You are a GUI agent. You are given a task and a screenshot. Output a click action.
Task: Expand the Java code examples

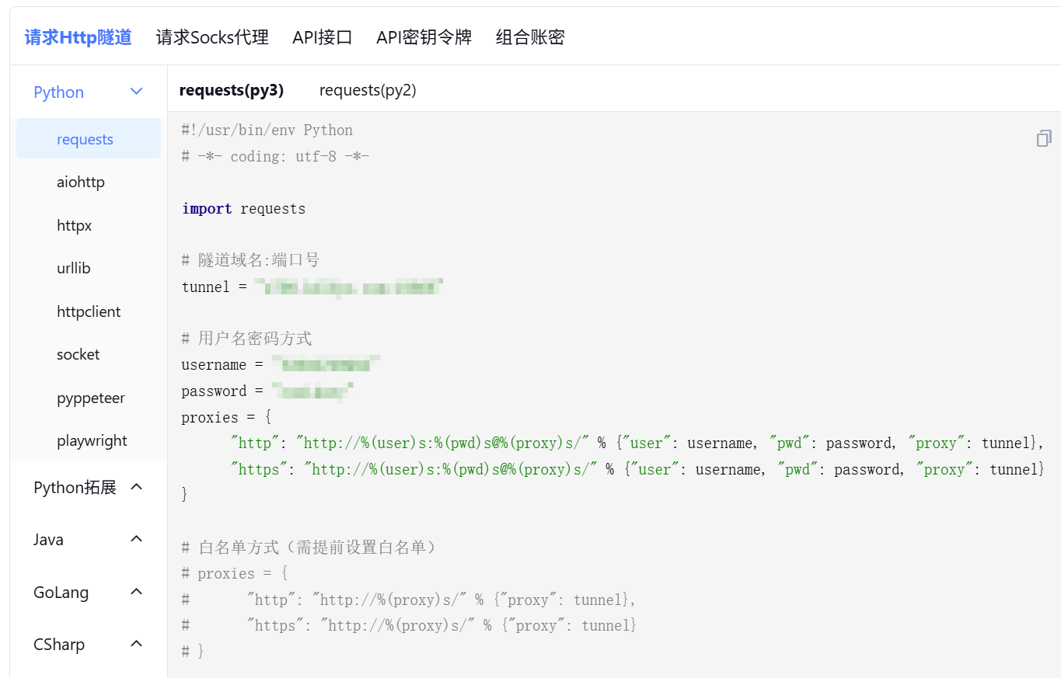[x=136, y=539]
